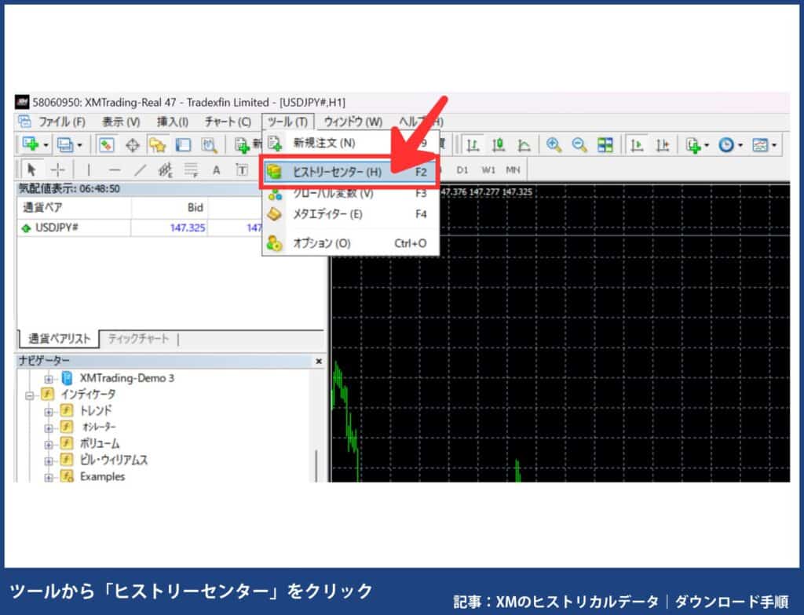Select the vertical line drawing tool
The height and width of the screenshot is (615, 804).
click(x=89, y=169)
